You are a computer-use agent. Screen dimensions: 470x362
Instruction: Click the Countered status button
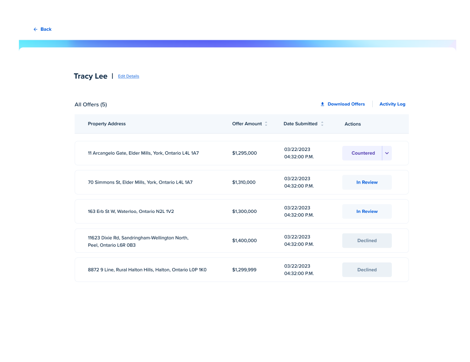point(363,153)
